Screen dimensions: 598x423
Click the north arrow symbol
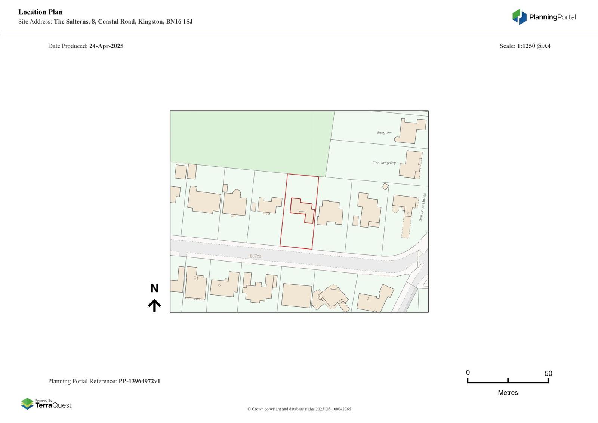pos(154,305)
